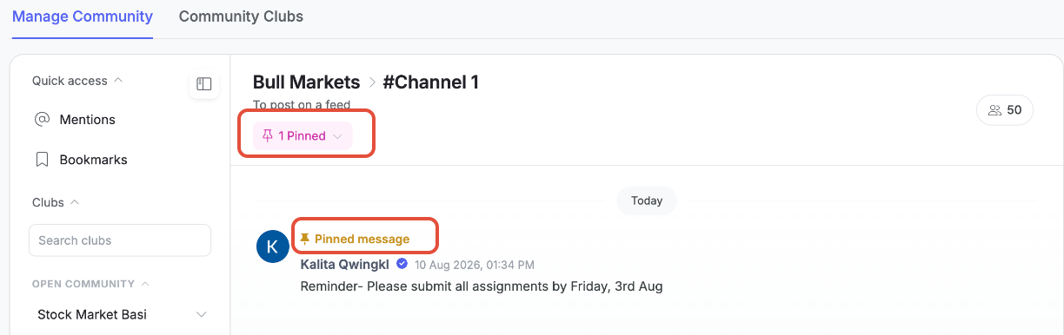
Task: Expand the Stock Market Basi club
Action: click(x=202, y=315)
